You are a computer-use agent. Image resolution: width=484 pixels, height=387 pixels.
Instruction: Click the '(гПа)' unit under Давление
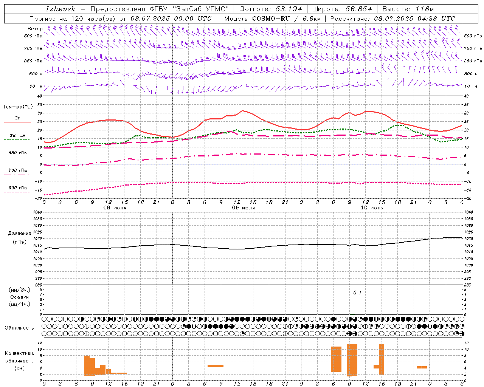pyautogui.click(x=20, y=242)
